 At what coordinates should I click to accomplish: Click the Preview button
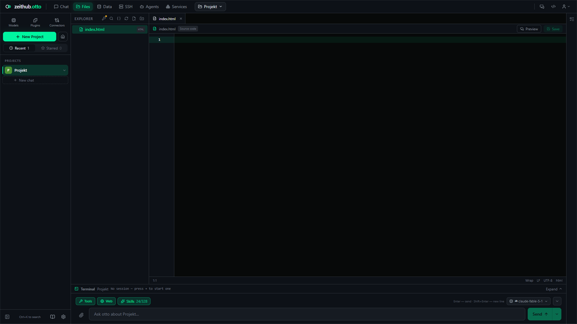(x=529, y=29)
